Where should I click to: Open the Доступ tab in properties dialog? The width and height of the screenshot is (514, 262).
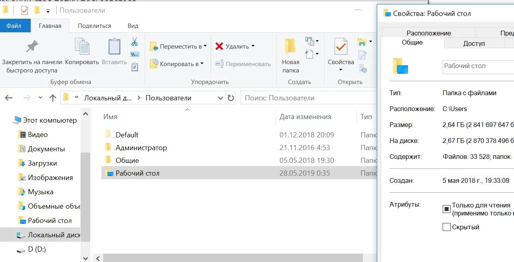point(474,43)
